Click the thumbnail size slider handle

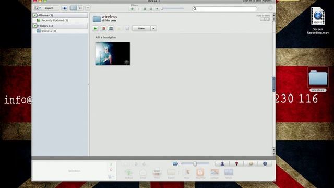click(x=195, y=163)
